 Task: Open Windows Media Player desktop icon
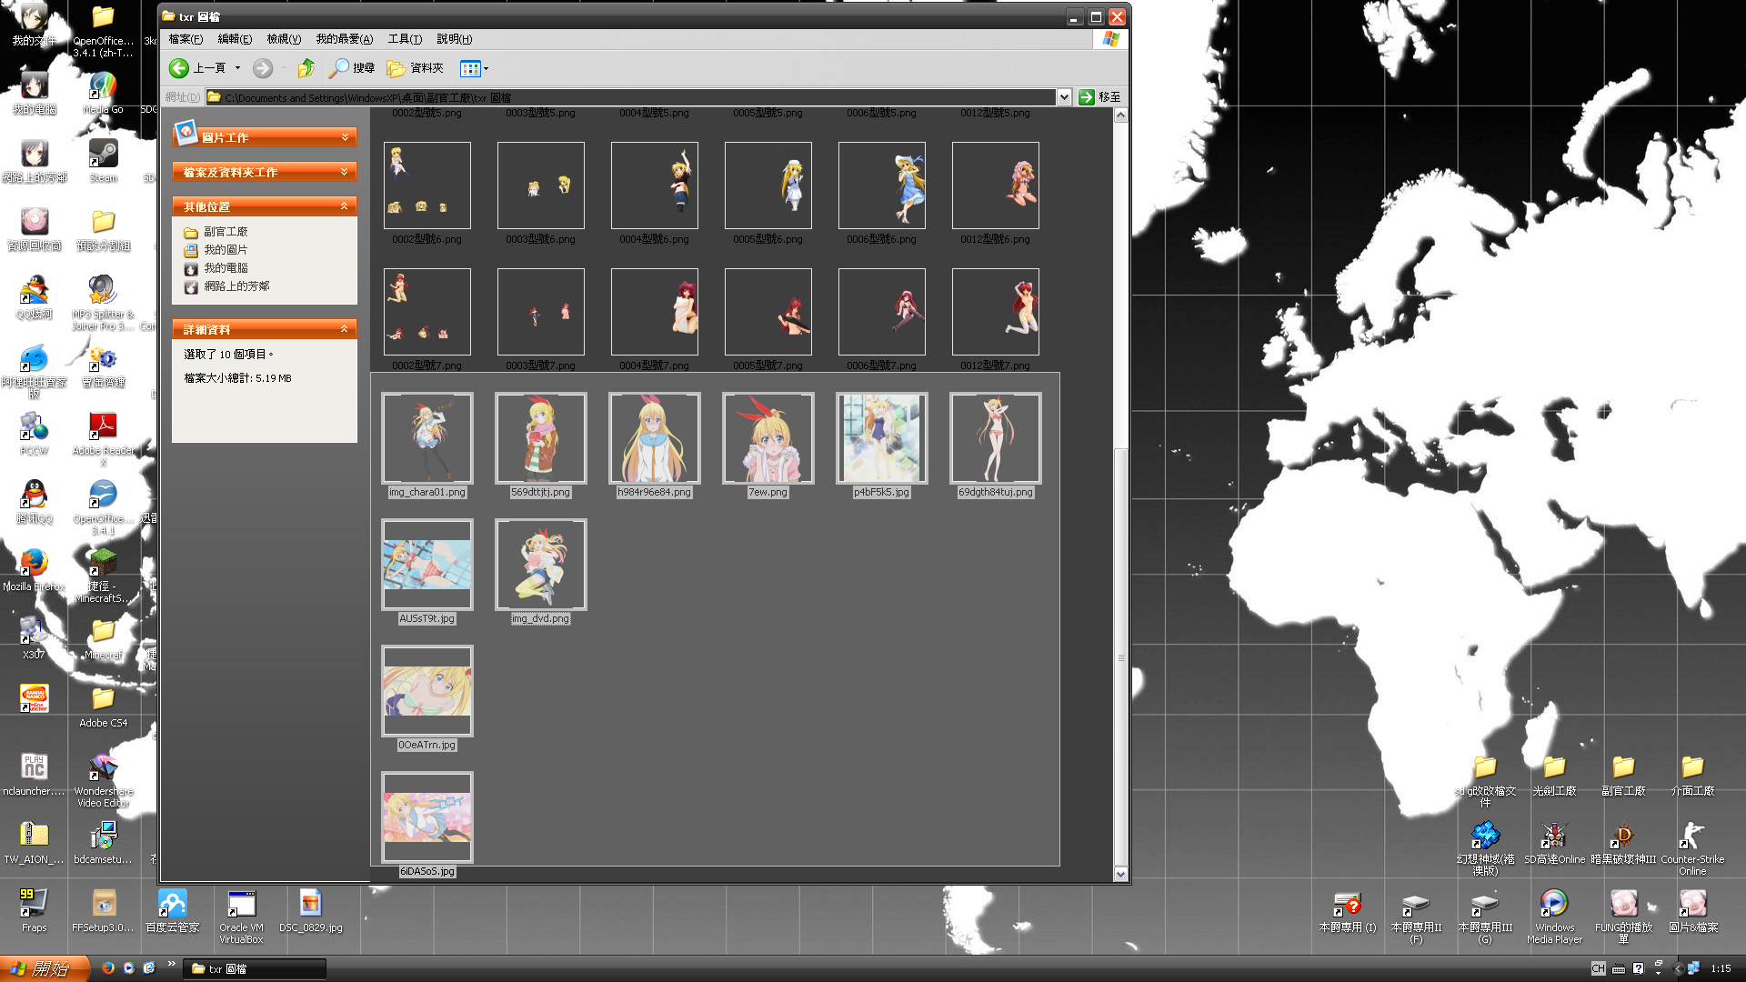[x=1553, y=904]
